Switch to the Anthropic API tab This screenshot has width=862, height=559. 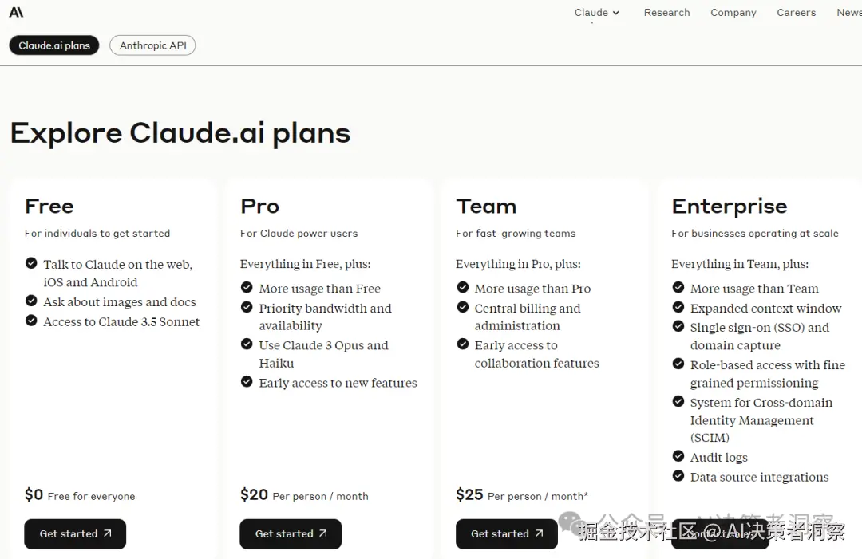click(x=152, y=45)
